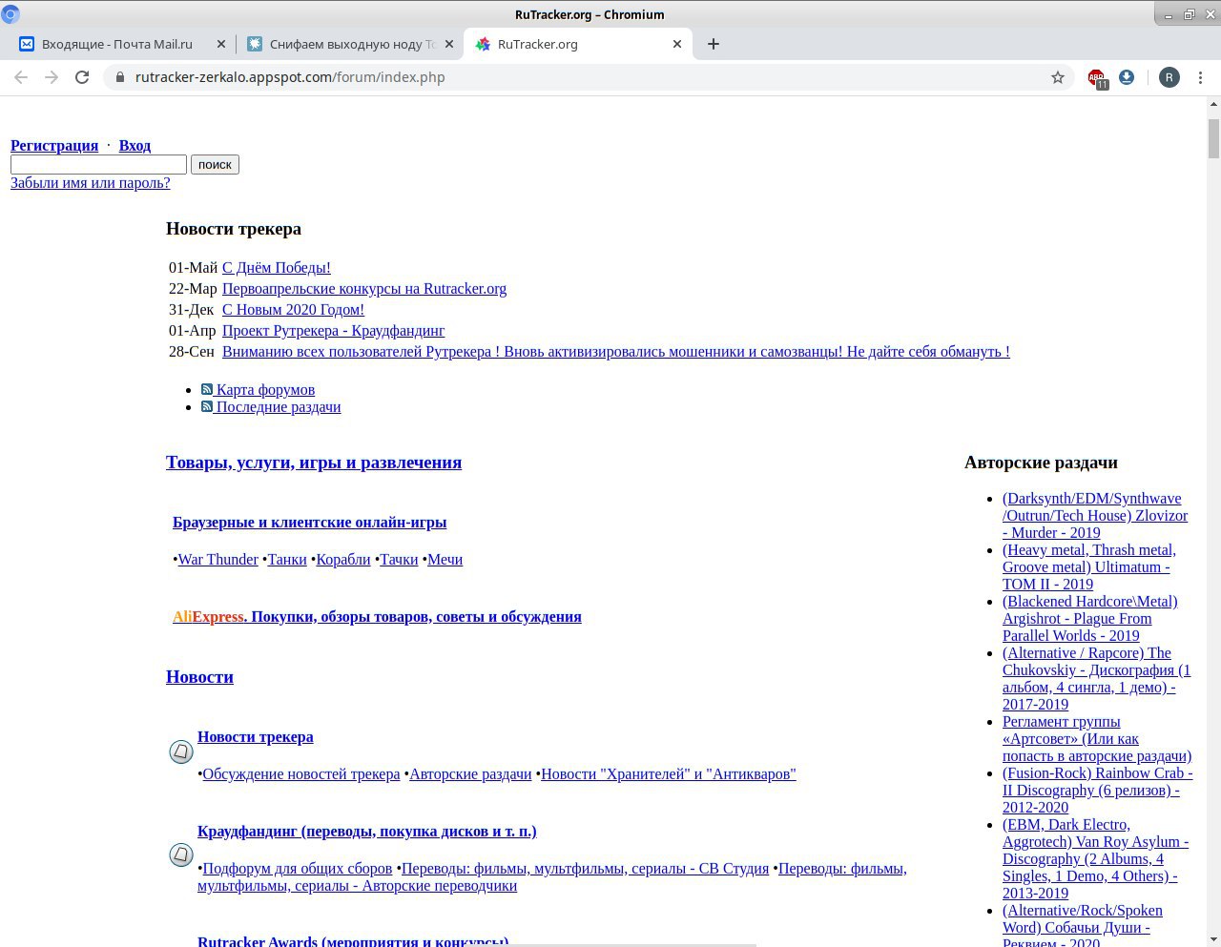Click the RSS icon next to Карта форумов
The image size is (1221, 947).
tap(206, 389)
